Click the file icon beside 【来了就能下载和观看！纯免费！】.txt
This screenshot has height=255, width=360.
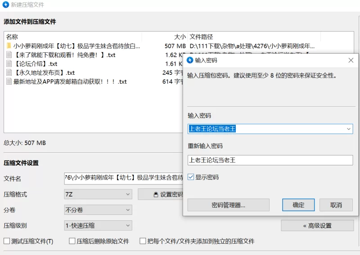9,55
